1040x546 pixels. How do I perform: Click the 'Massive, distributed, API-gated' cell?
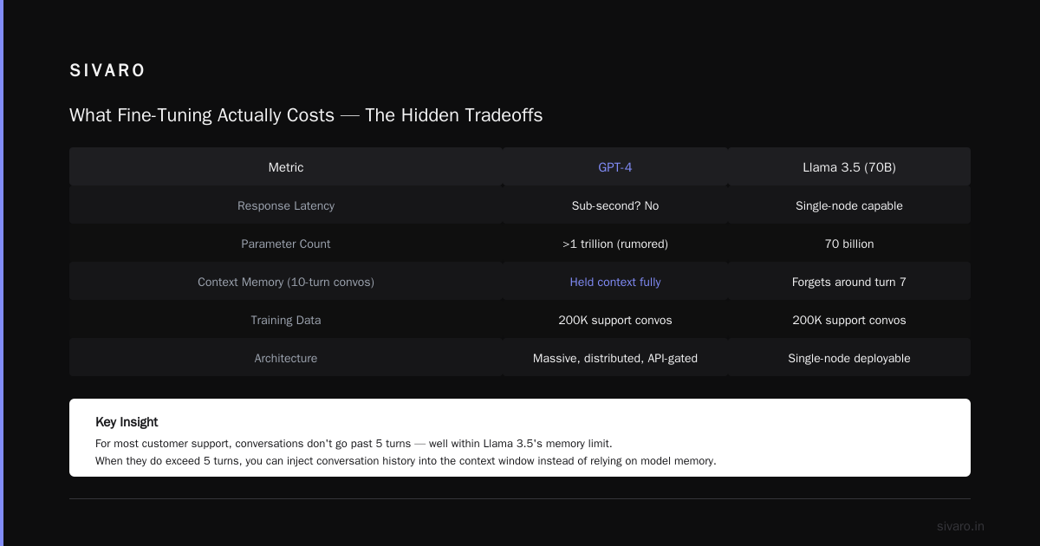click(x=615, y=358)
